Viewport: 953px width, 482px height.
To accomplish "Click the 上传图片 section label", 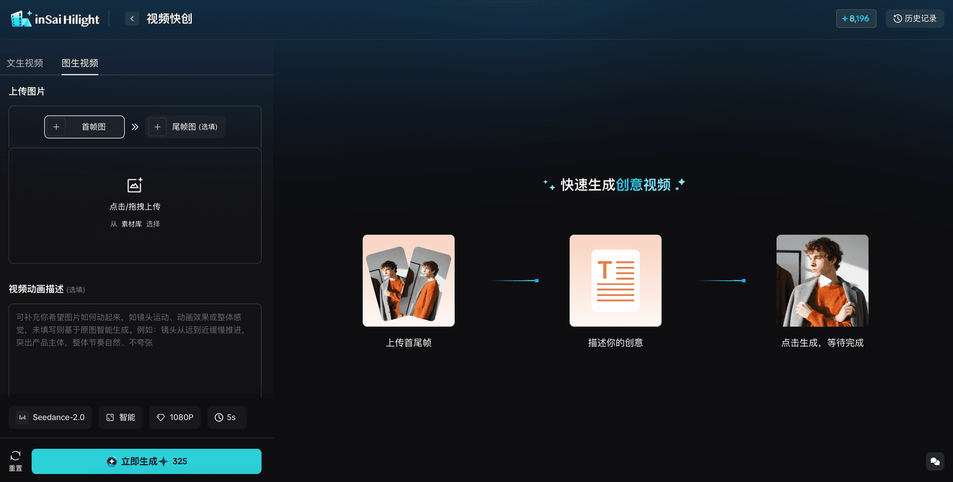I will [x=27, y=91].
